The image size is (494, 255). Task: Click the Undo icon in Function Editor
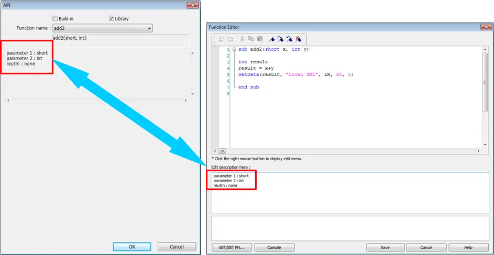pyautogui.click(x=222, y=39)
